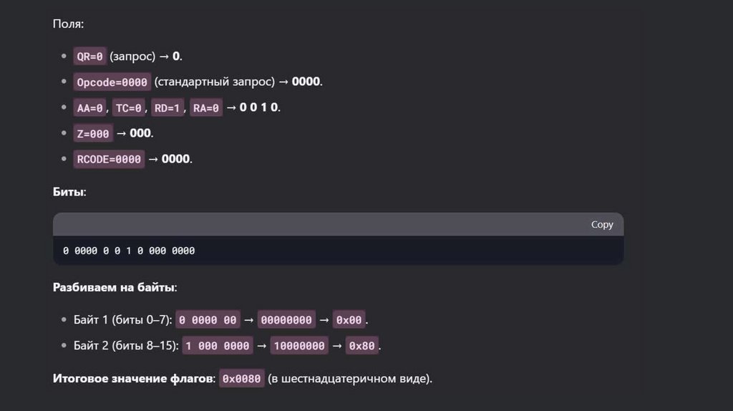733x411 pixels.
Task: Click the AA=0 code chip
Action: coord(89,107)
